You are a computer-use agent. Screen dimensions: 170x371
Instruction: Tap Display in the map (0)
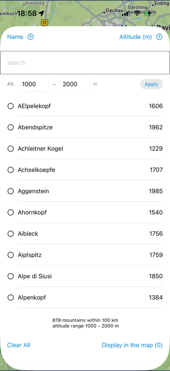[x=132, y=345]
